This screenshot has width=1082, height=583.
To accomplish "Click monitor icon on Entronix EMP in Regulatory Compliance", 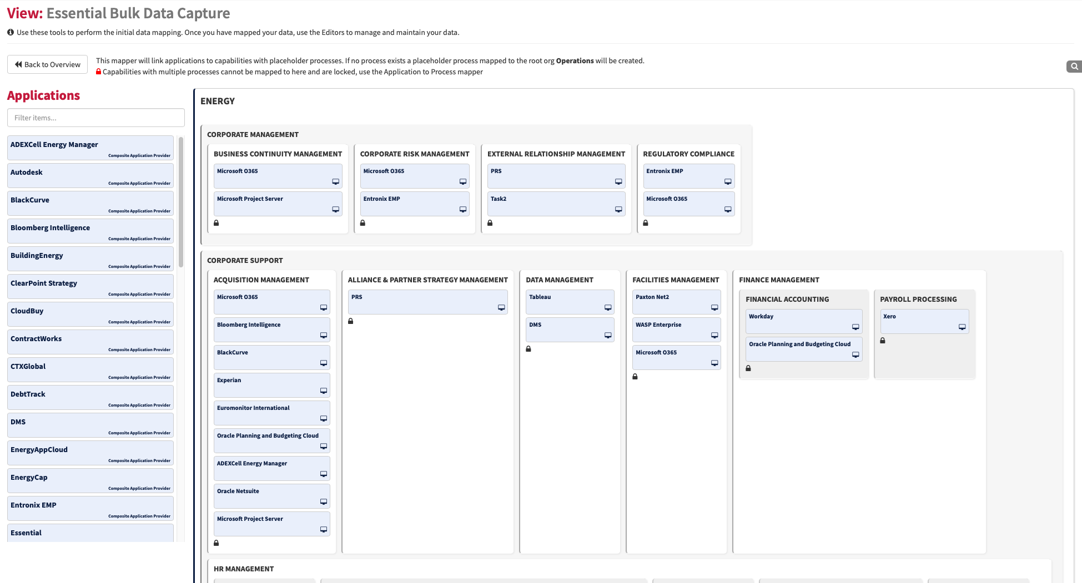I will (x=728, y=182).
